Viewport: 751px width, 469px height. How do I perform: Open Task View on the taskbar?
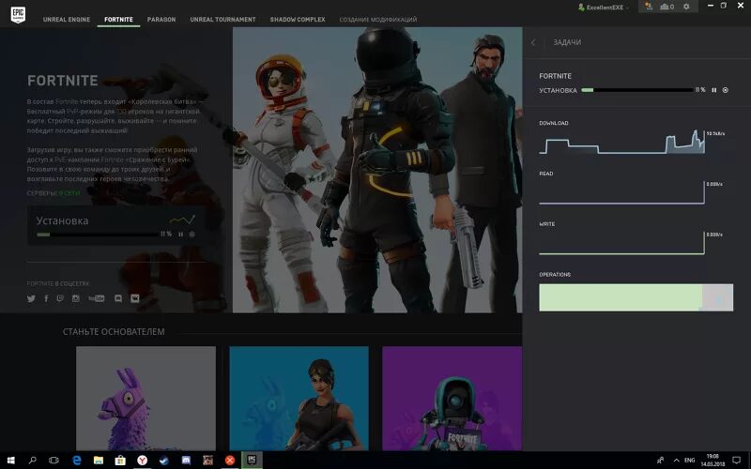(54, 460)
